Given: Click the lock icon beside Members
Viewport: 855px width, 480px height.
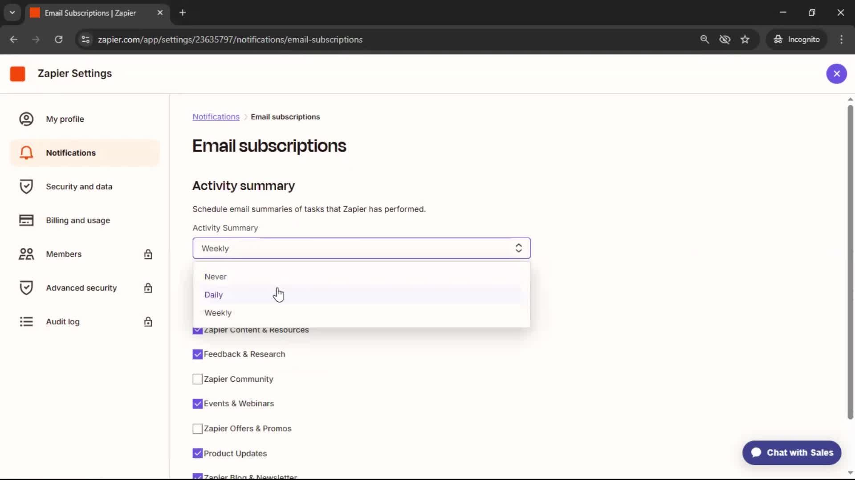Looking at the screenshot, I should pyautogui.click(x=148, y=254).
